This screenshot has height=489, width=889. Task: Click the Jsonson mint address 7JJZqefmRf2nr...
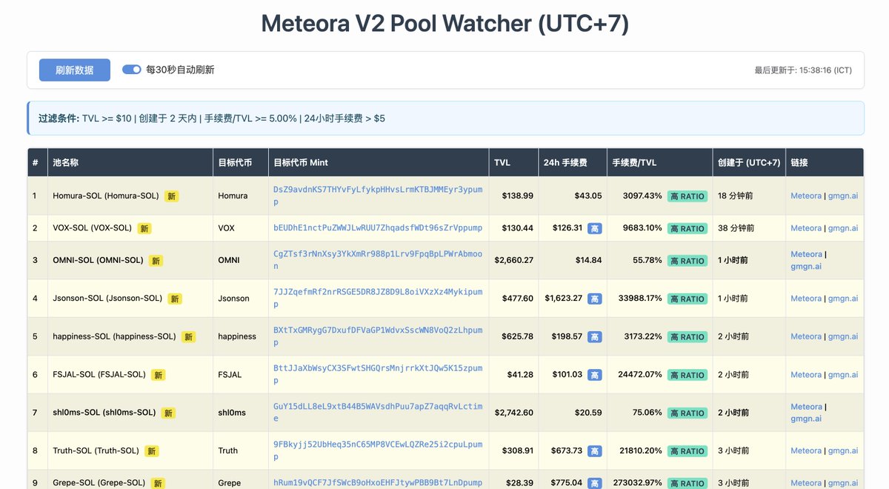click(x=378, y=298)
